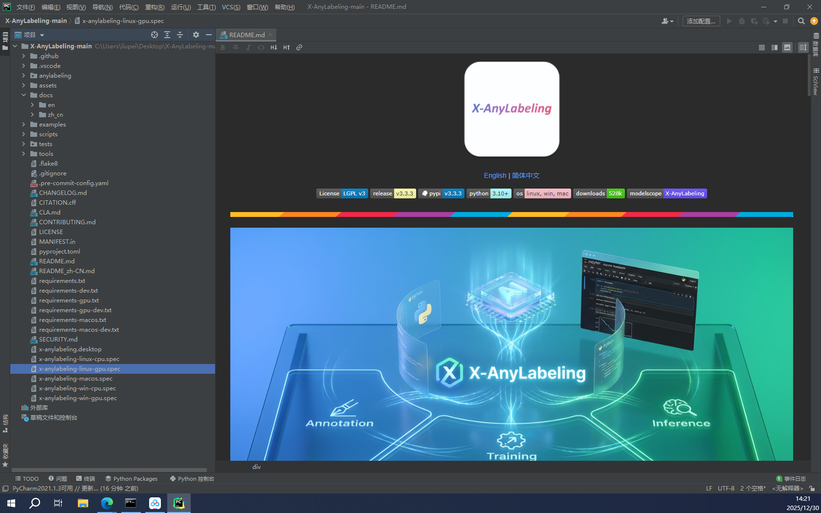Image resolution: width=821 pixels, height=513 pixels.
Task: Click the License LGPL v3 badge
Action: coord(342,193)
